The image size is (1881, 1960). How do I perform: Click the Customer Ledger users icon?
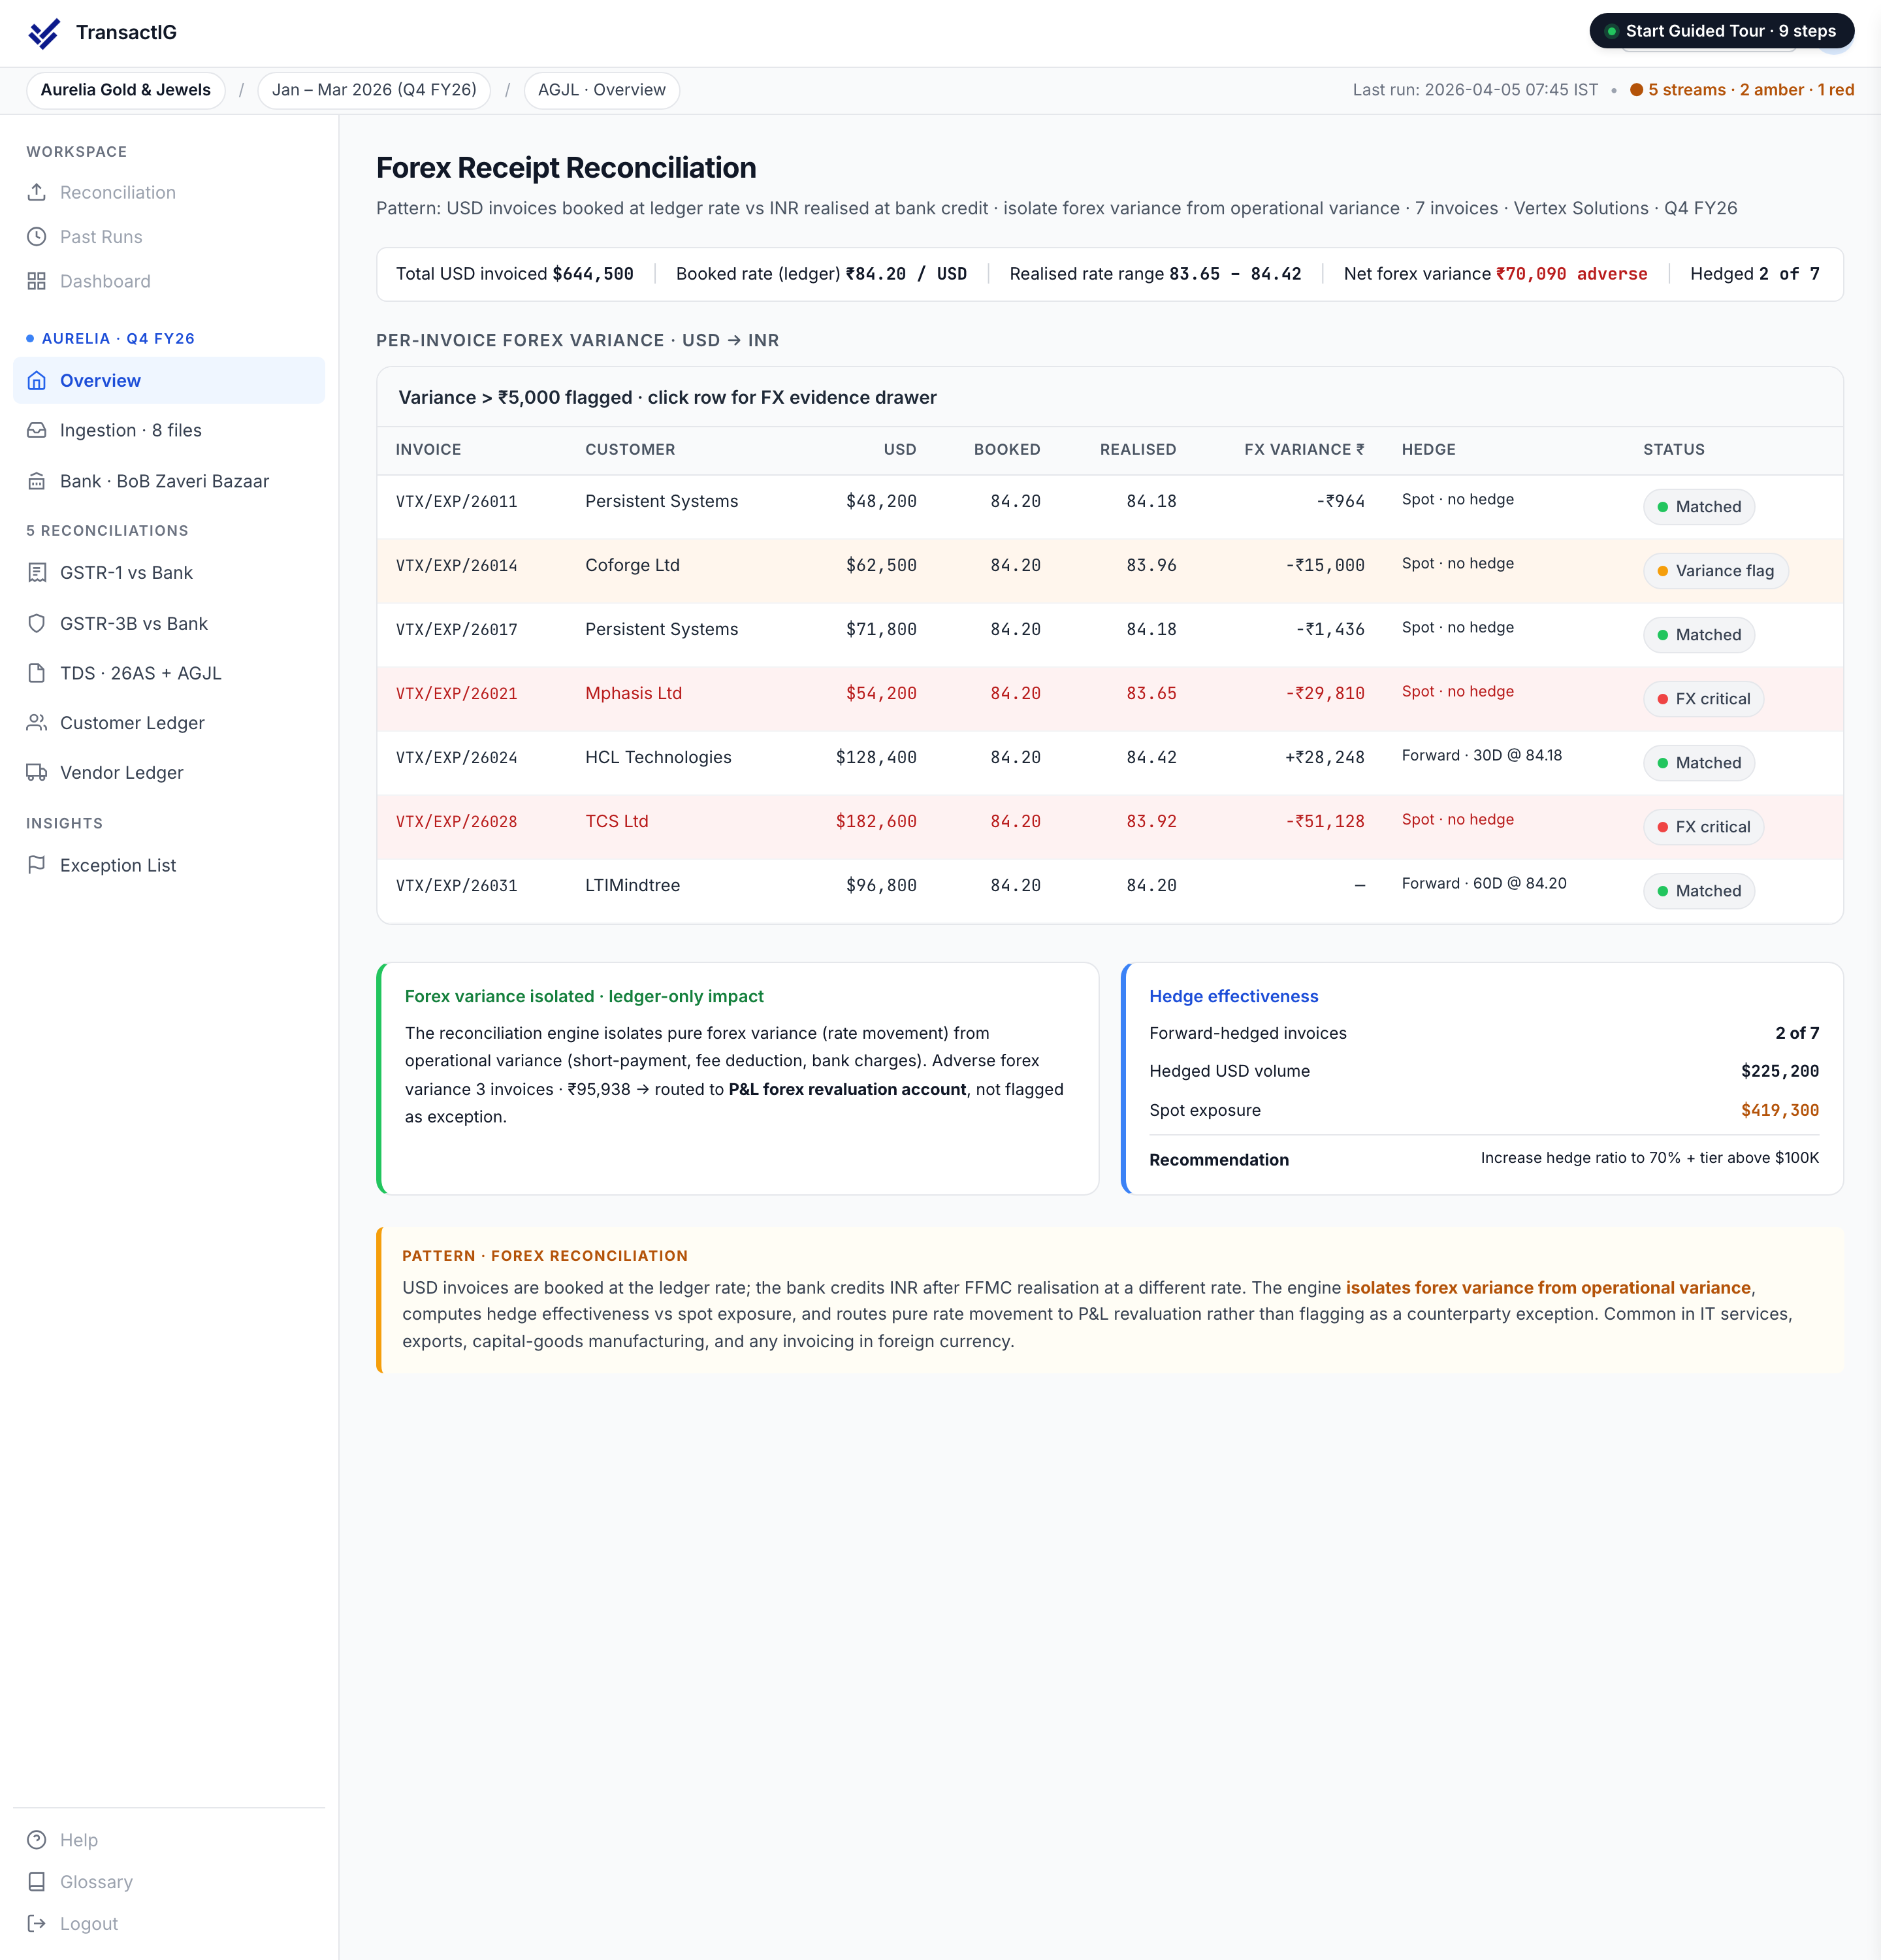37,722
